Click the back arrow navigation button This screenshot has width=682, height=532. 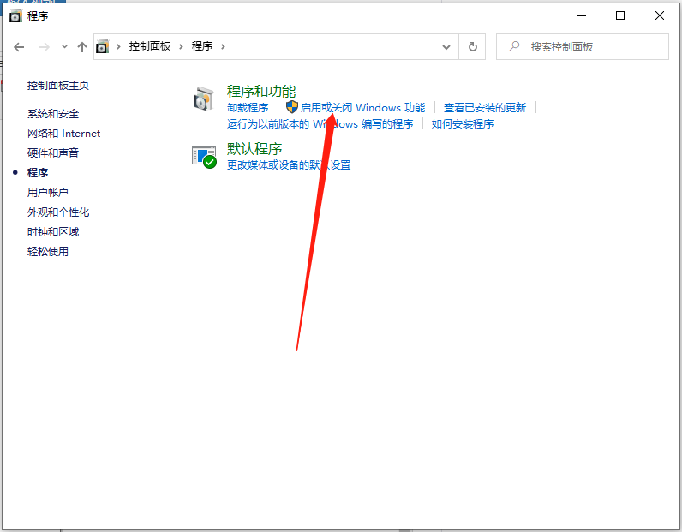(19, 46)
